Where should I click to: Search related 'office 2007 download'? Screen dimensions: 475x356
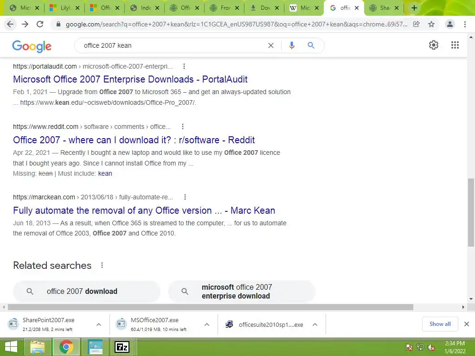point(87,291)
